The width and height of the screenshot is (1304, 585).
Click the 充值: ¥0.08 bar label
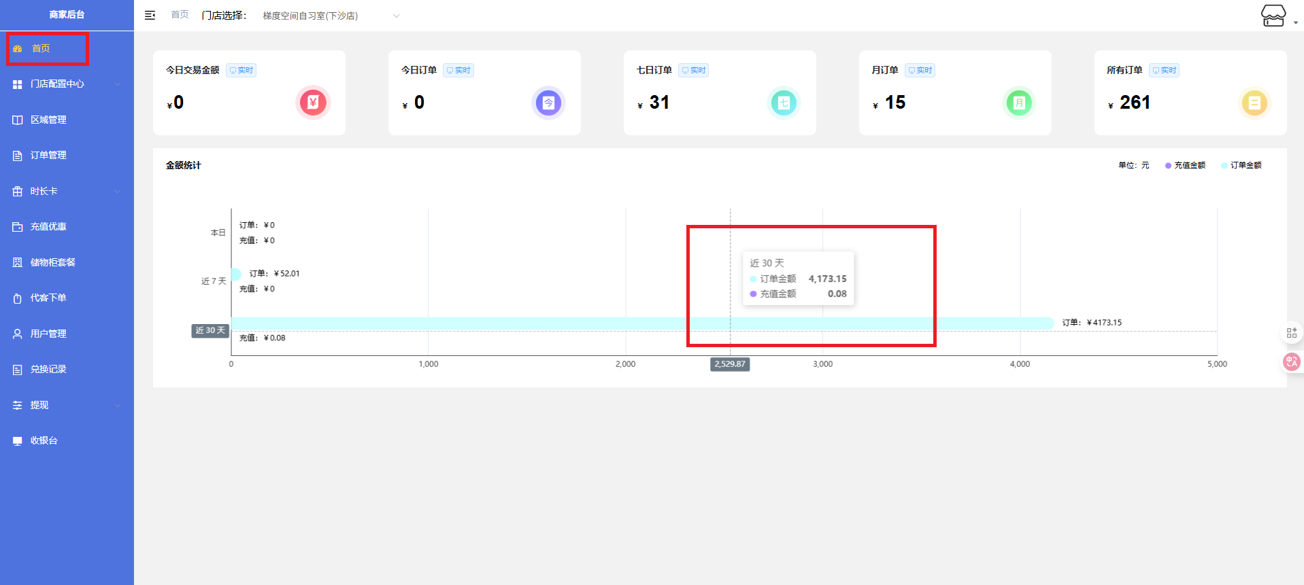coord(263,338)
